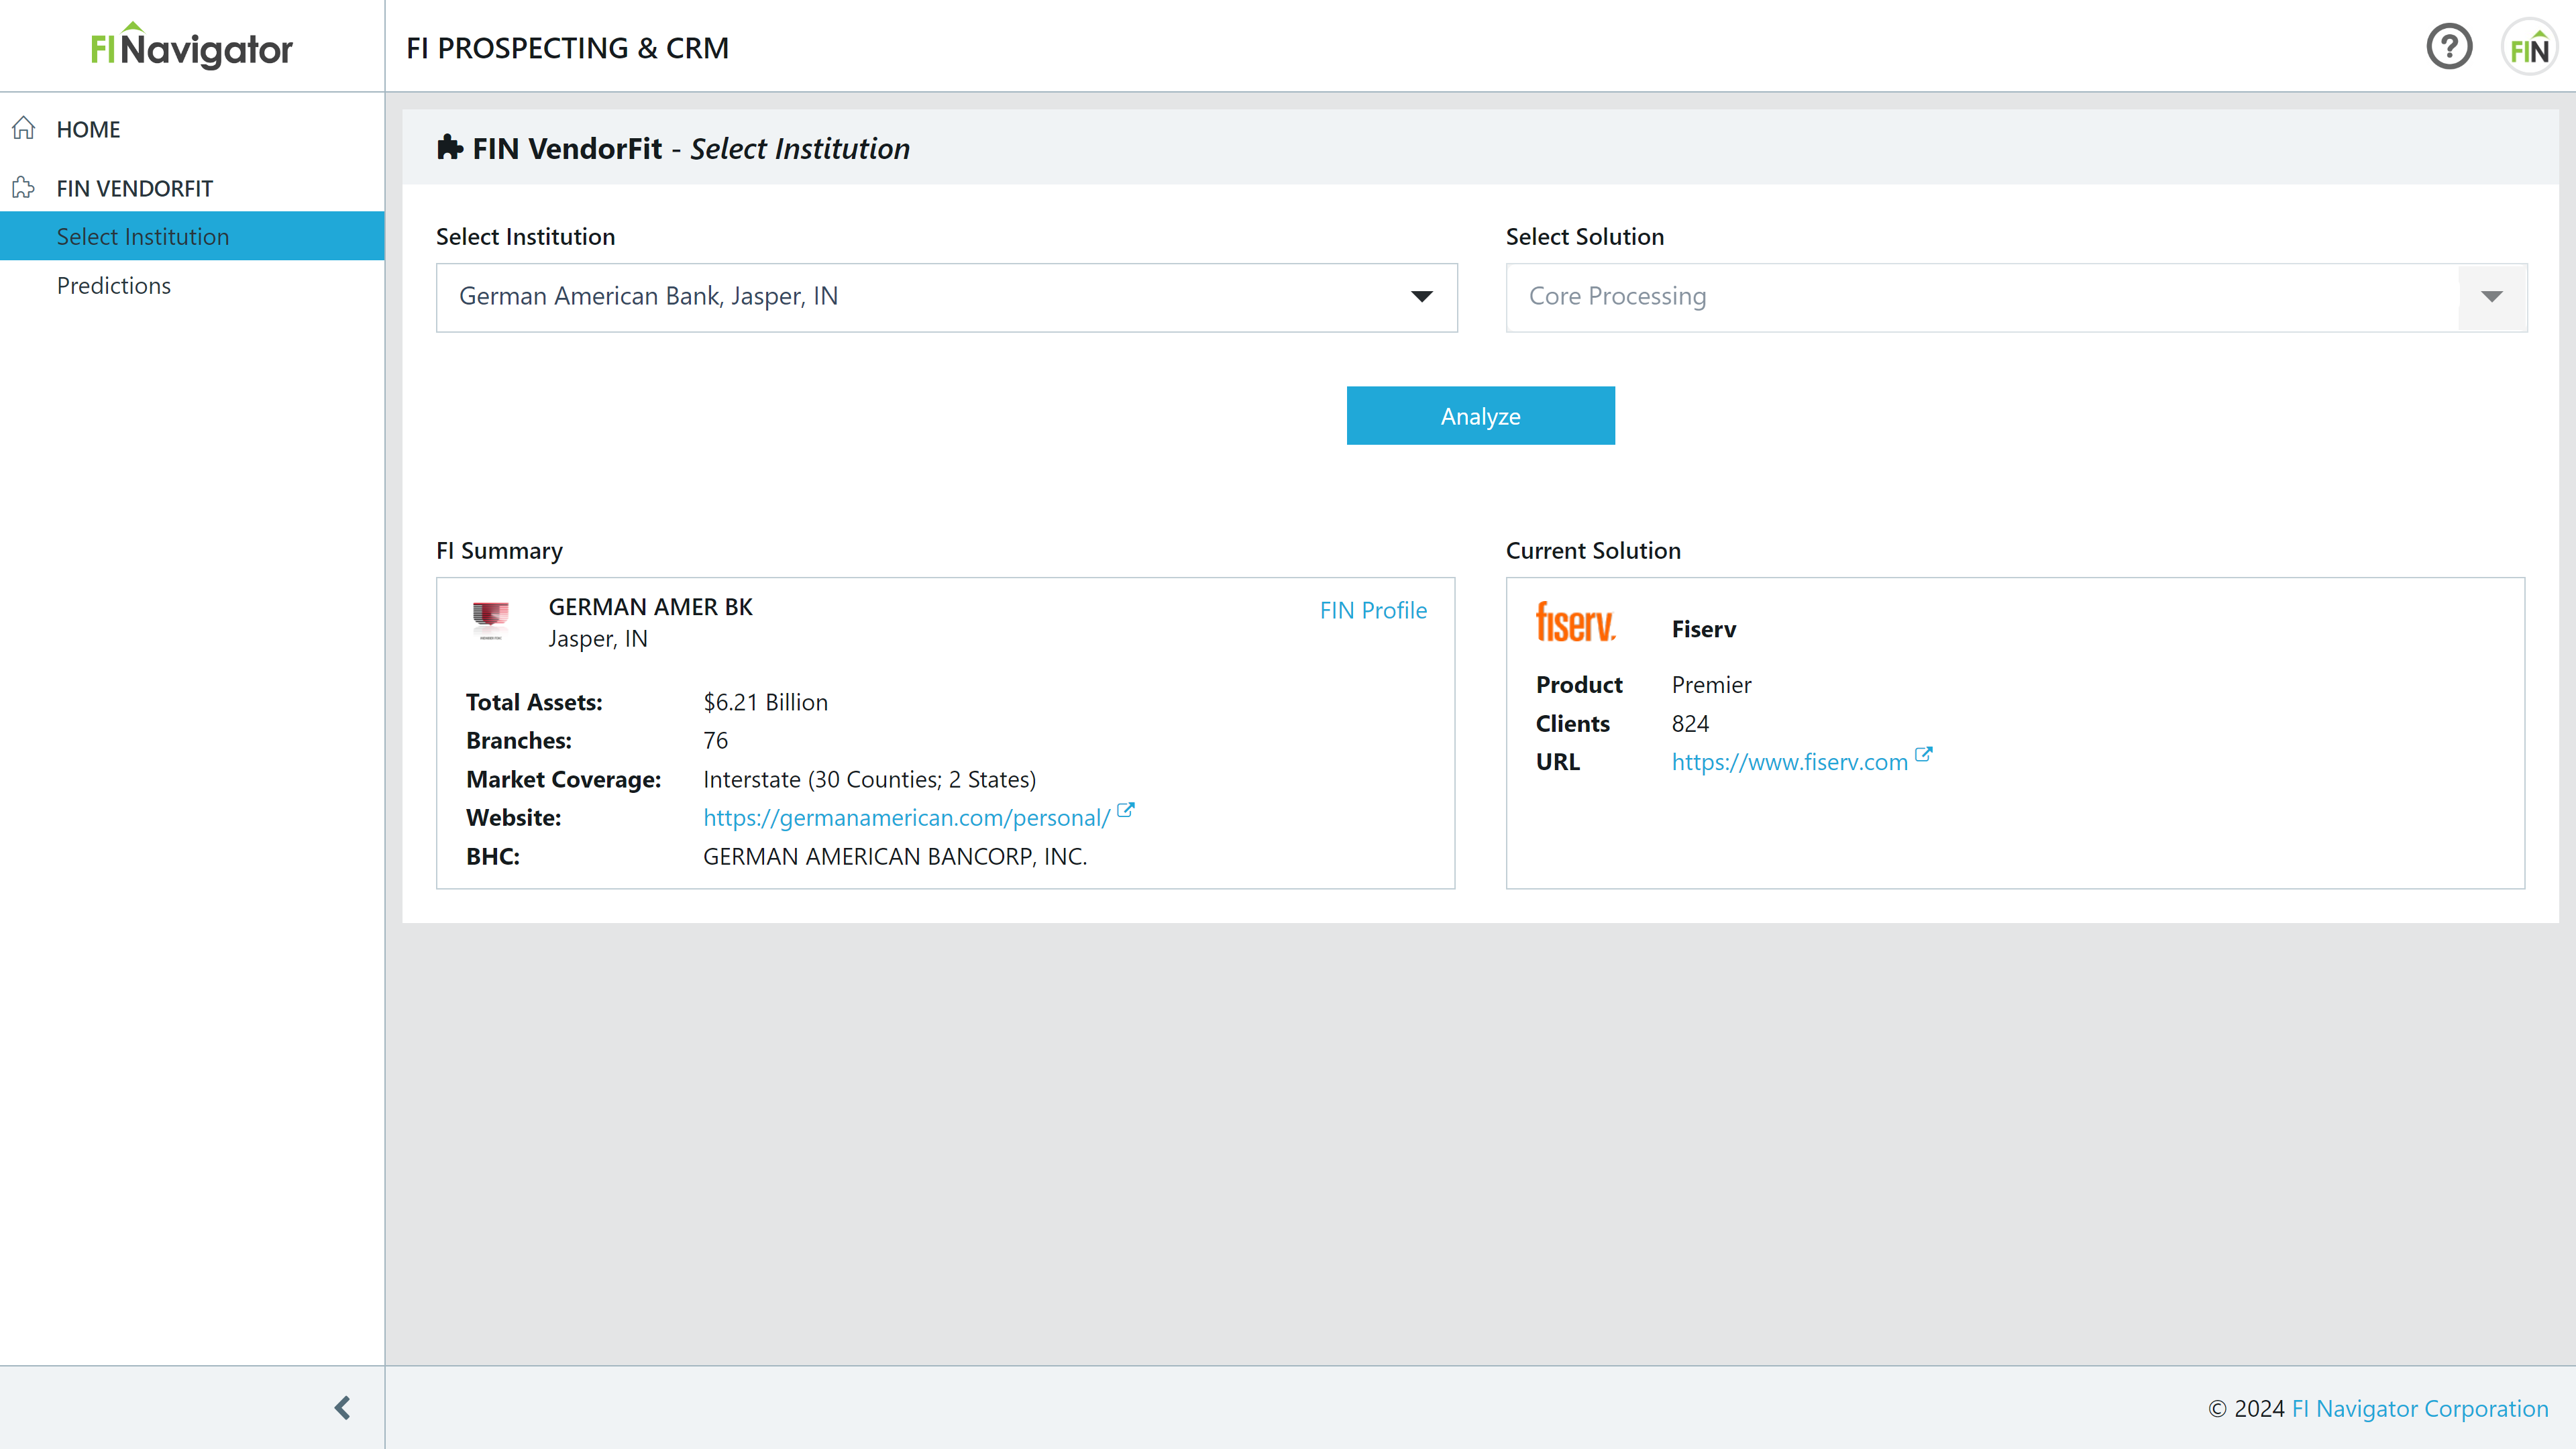Click the puzzle piece icon beside page title
The image size is (2576, 1449).
pos(450,148)
